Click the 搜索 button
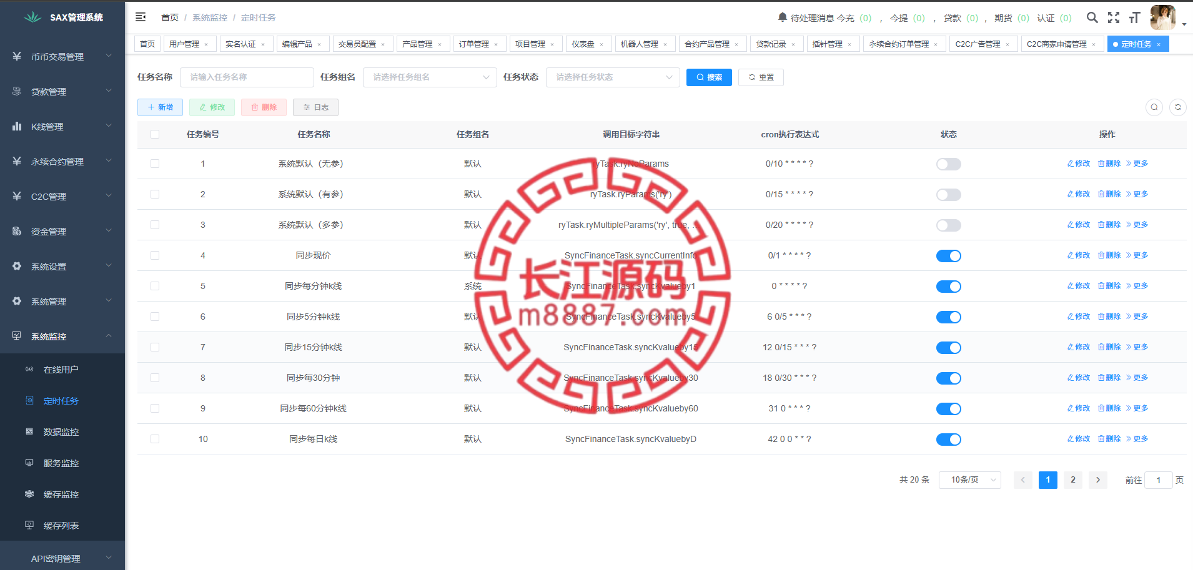 (x=709, y=77)
